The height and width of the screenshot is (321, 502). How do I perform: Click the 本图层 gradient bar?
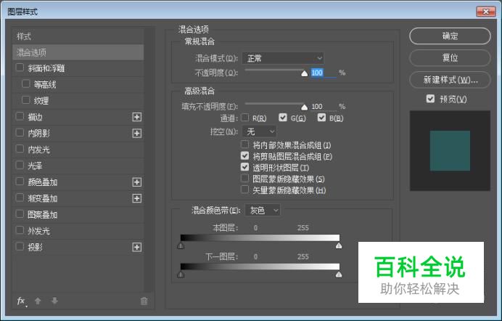point(260,237)
